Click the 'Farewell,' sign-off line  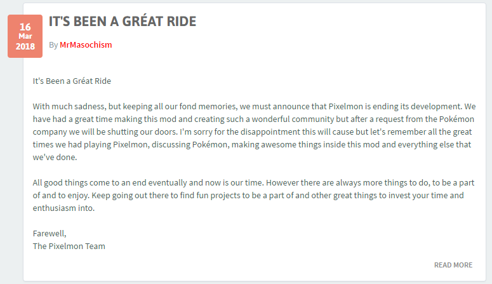[x=50, y=233]
